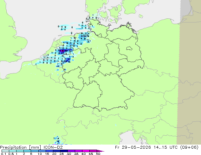201x155 pixels.
Task: Click the 15–20 mm legend color swatch
Action: (49, 151)
